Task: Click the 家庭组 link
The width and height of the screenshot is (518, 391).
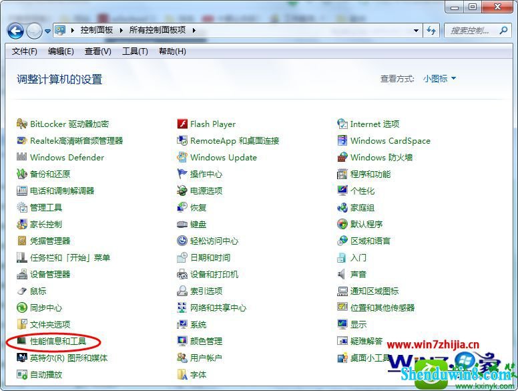Action: (362, 208)
